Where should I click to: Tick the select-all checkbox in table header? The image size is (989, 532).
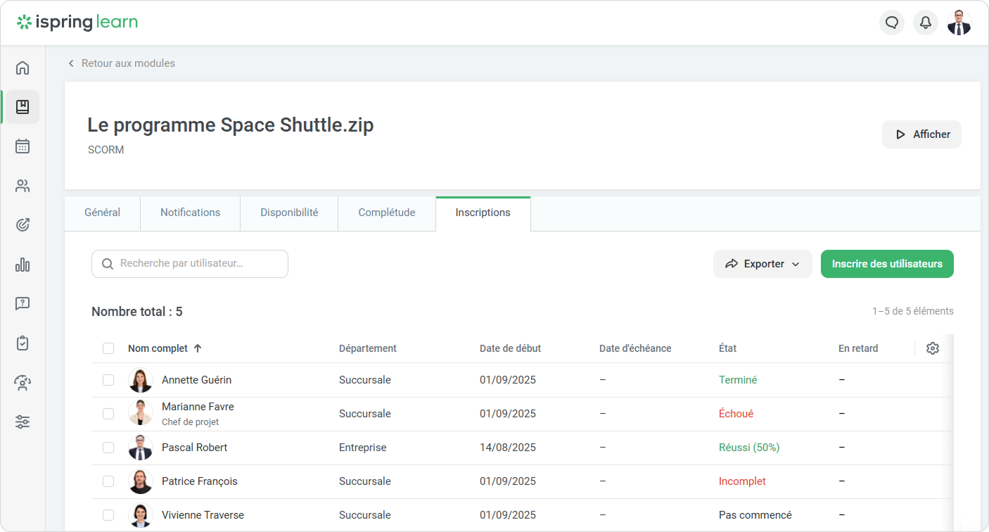point(108,348)
